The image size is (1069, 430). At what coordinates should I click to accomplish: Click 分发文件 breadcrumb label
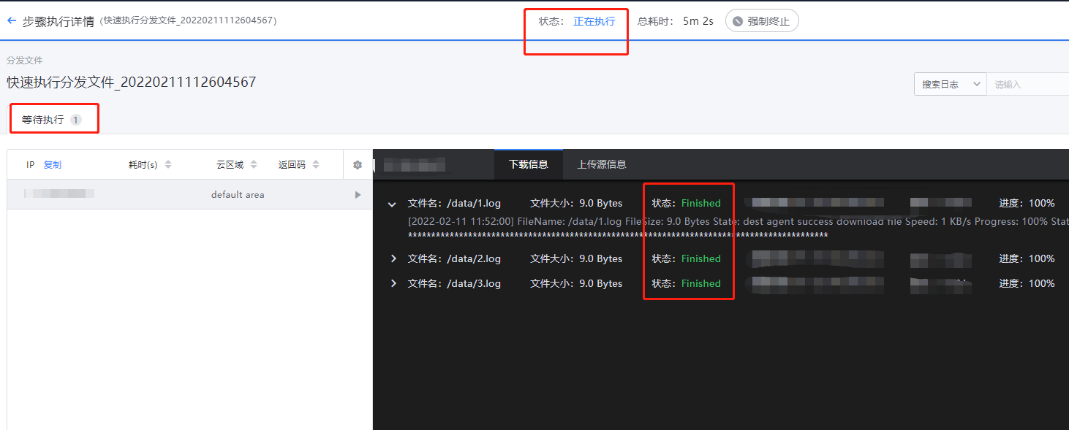[25, 61]
